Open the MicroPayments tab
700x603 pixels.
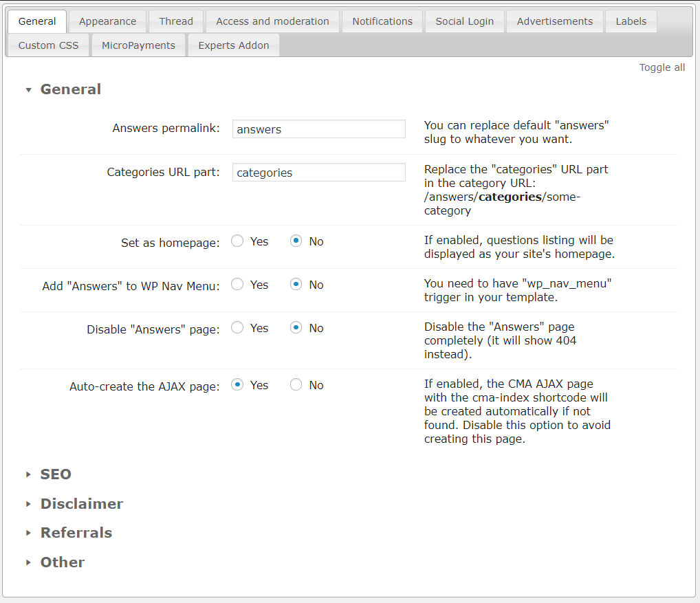[138, 45]
